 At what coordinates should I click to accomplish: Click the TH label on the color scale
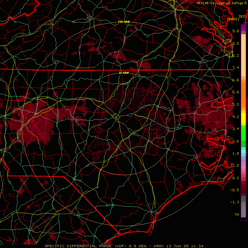click(x=237, y=215)
